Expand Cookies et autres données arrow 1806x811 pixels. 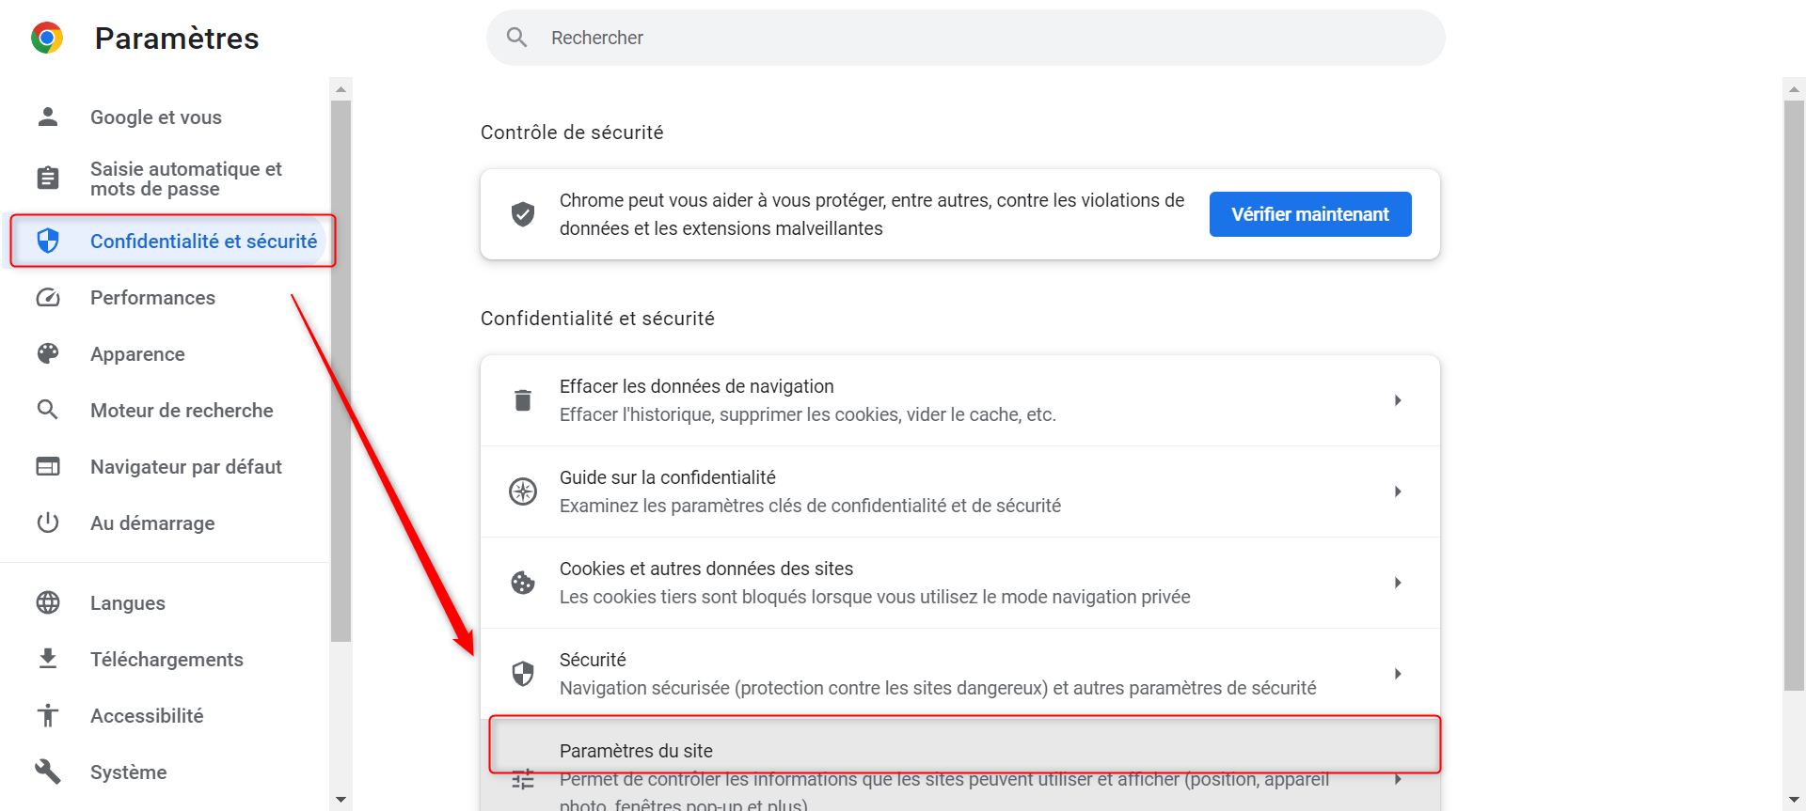1398,583
